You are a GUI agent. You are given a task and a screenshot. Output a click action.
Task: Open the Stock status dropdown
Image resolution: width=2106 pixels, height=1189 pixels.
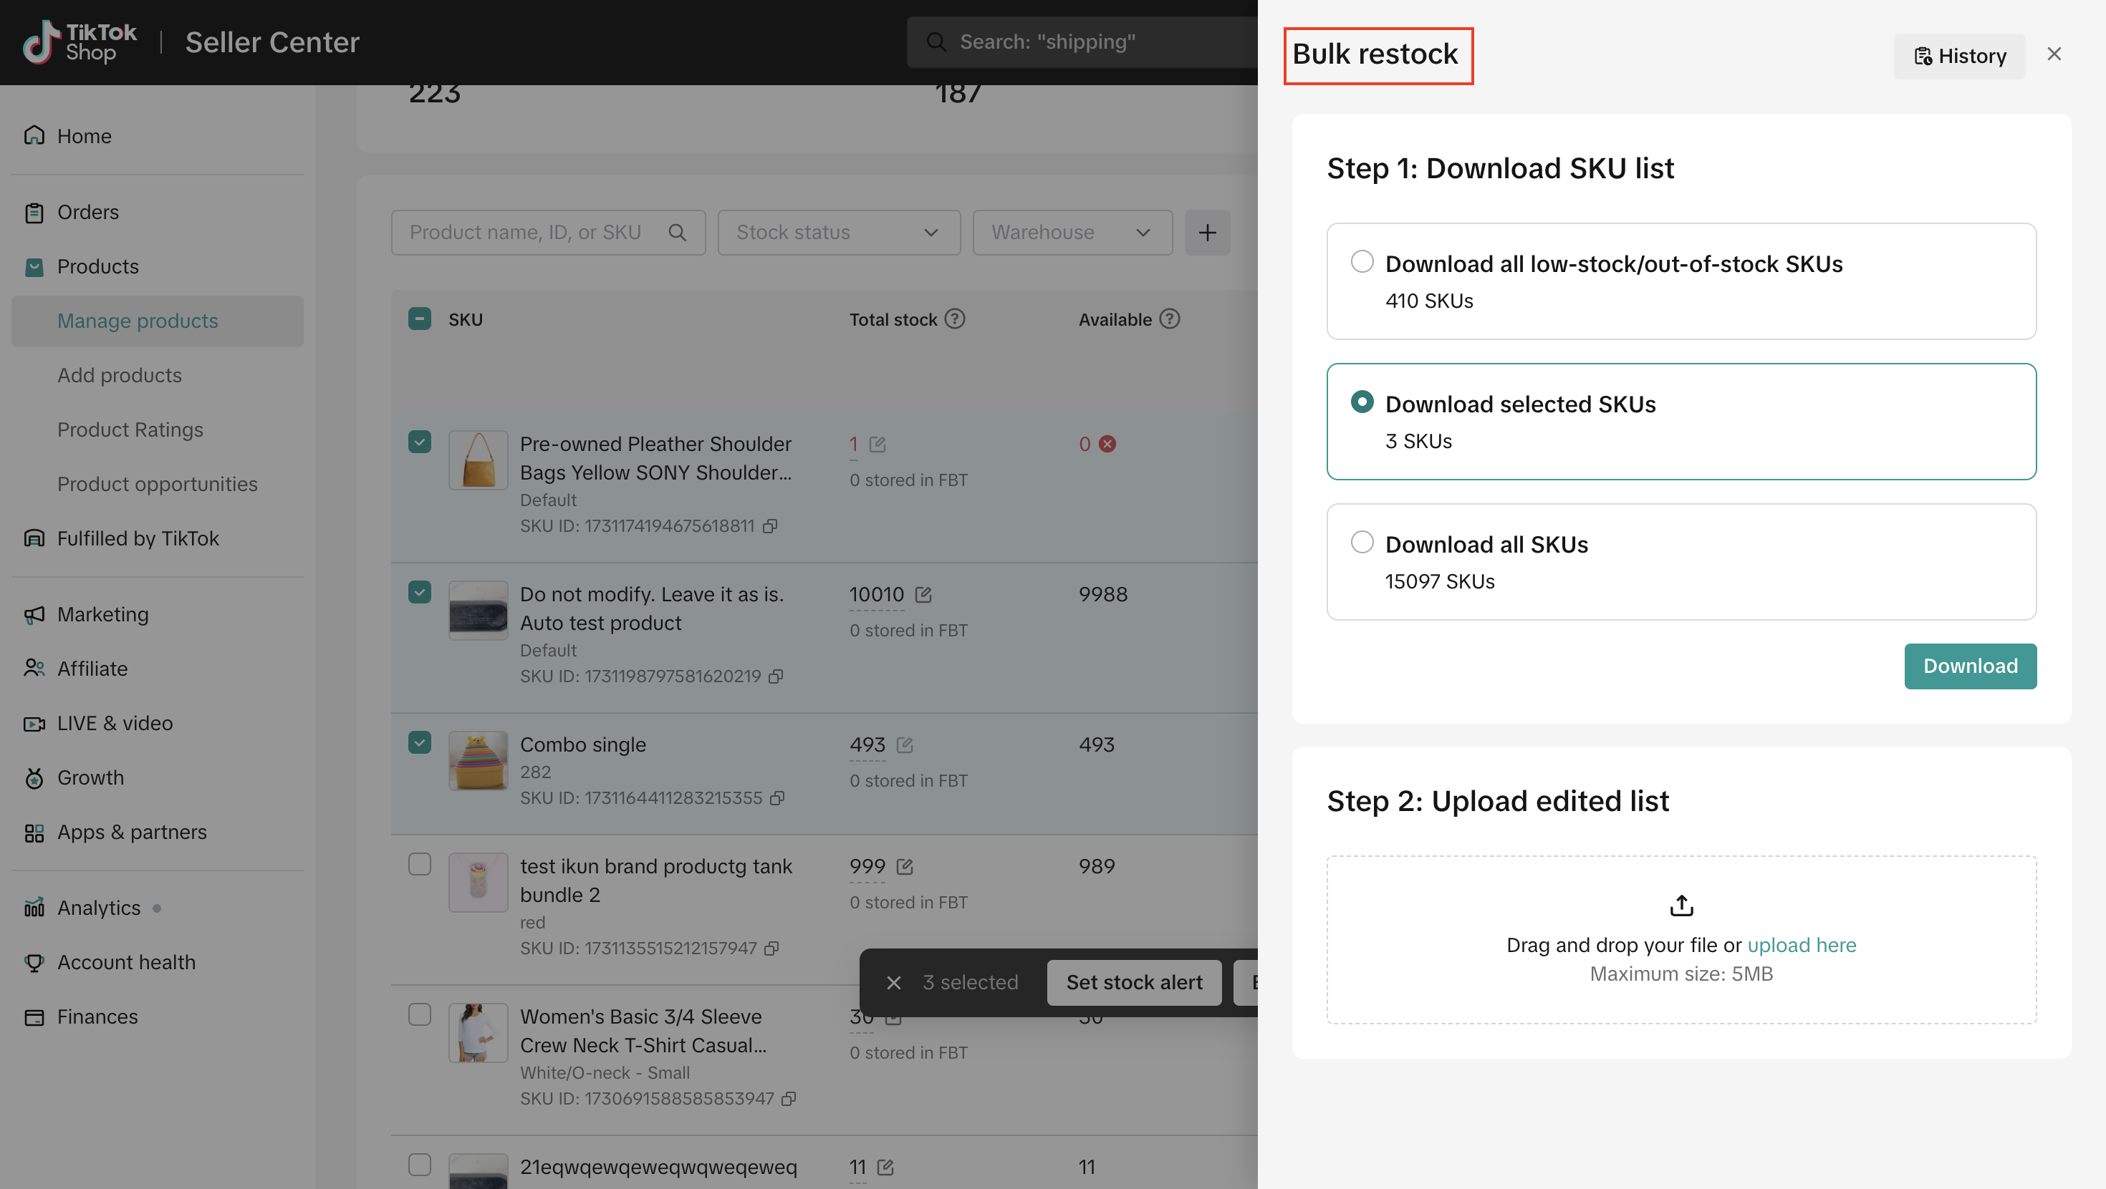point(838,233)
